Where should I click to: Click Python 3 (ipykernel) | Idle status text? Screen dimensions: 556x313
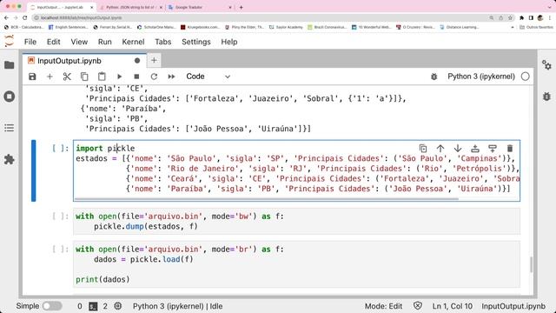pyautogui.click(x=177, y=306)
